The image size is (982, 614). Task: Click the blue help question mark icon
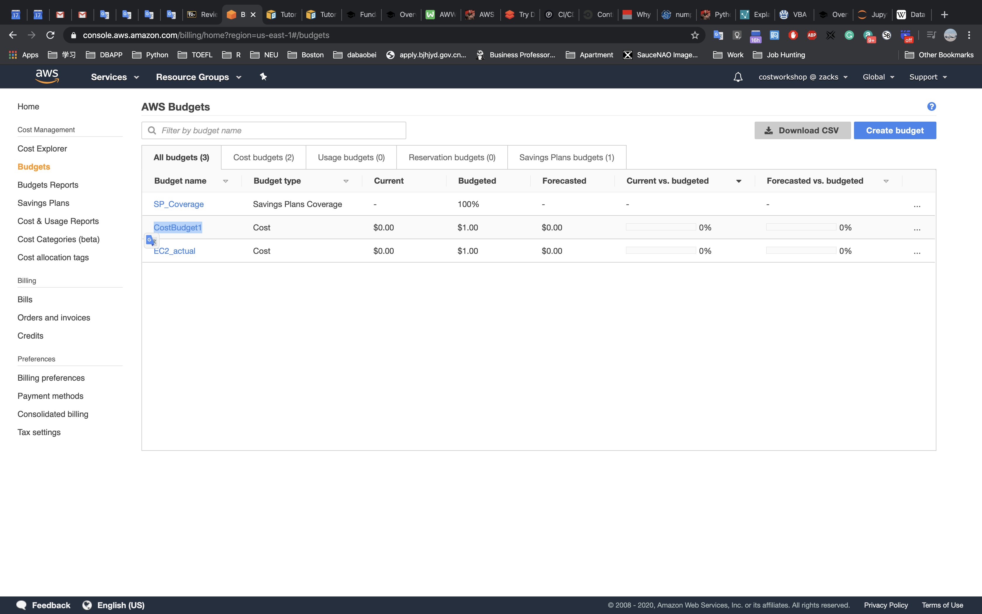click(x=931, y=106)
